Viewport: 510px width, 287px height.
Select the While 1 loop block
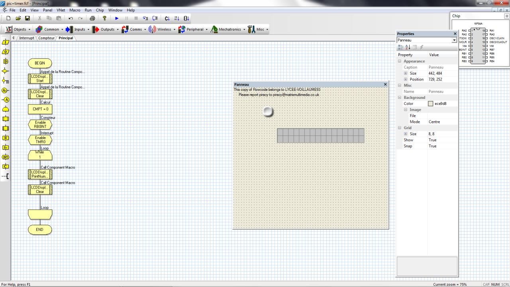(x=40, y=155)
